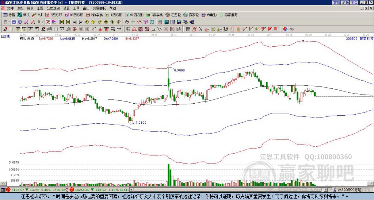Click the circle with horizontal lines icon

click(49, 29)
